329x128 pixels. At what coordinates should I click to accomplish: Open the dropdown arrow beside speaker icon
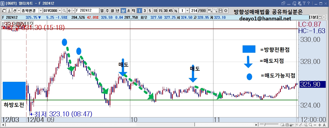(73, 11)
